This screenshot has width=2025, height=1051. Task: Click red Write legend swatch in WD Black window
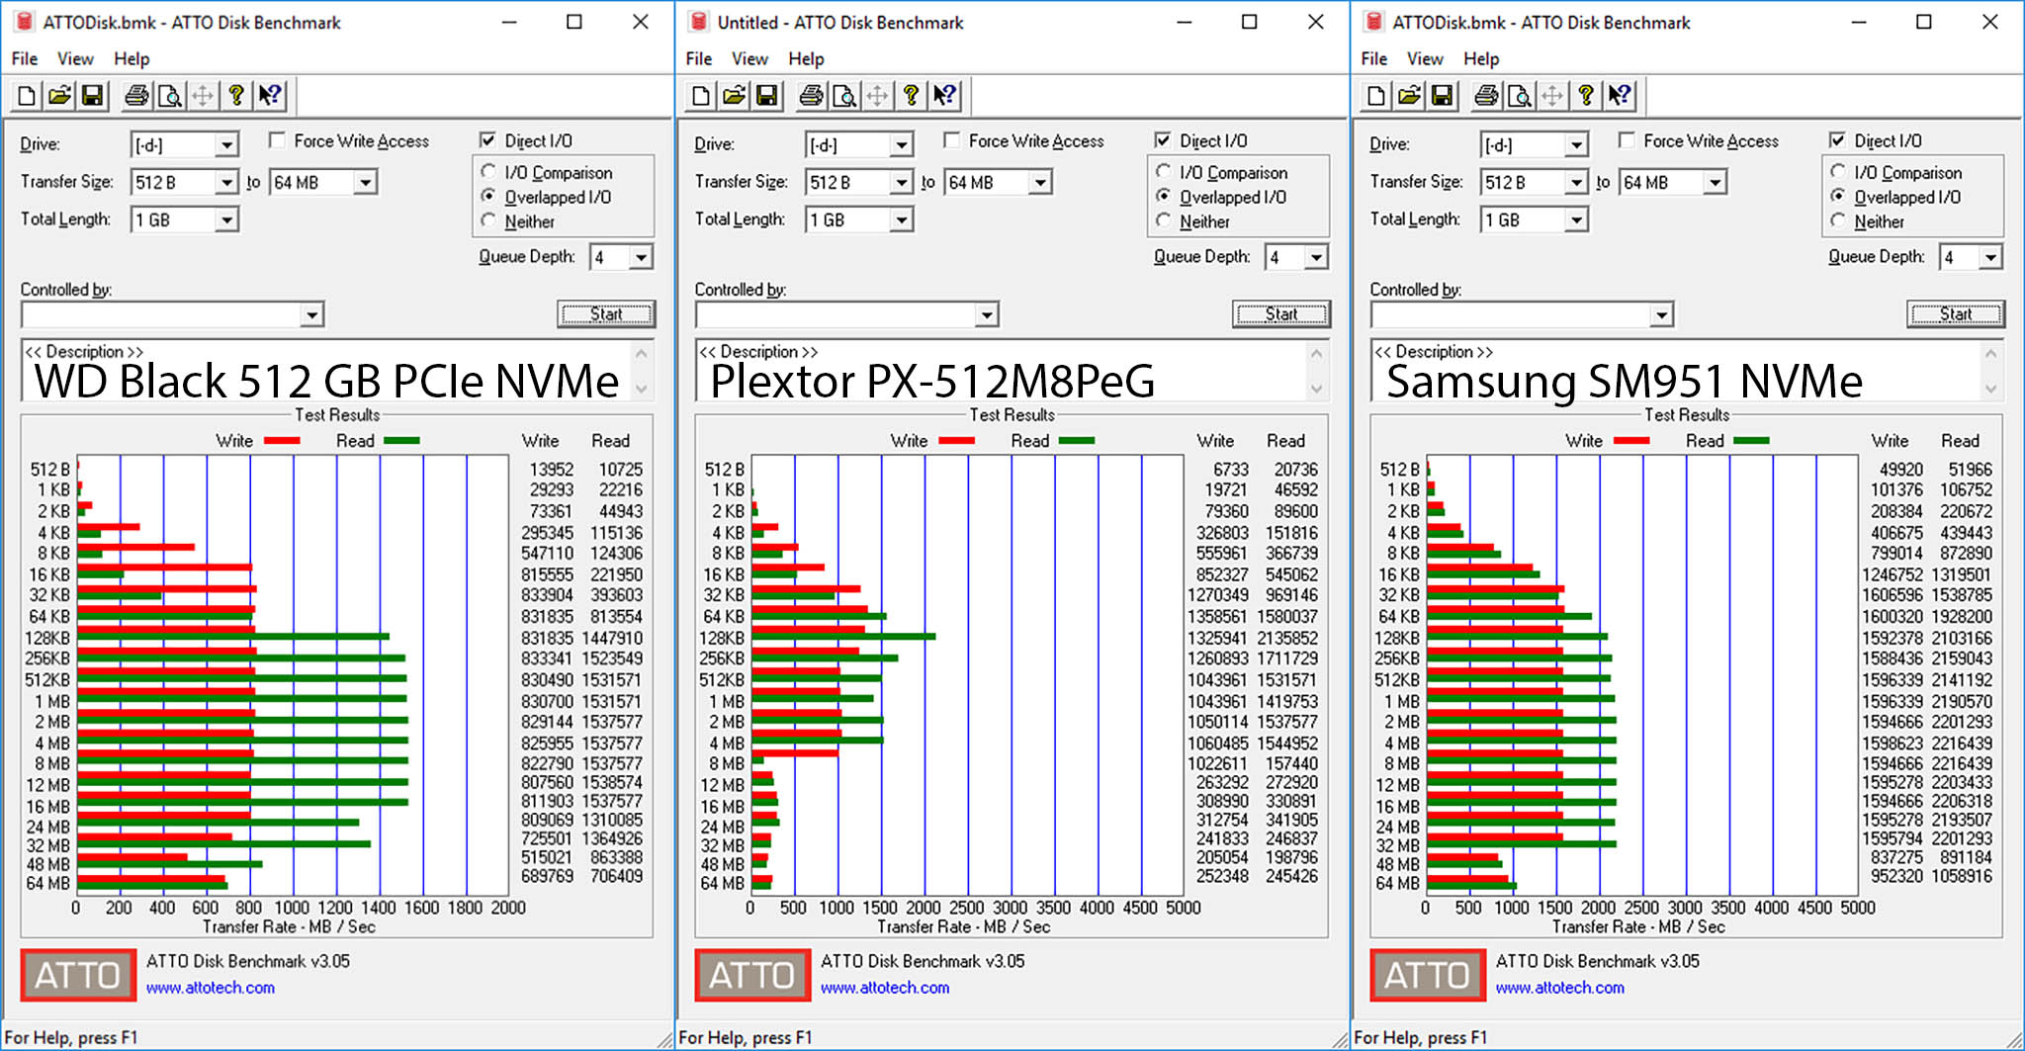pyautogui.click(x=282, y=441)
